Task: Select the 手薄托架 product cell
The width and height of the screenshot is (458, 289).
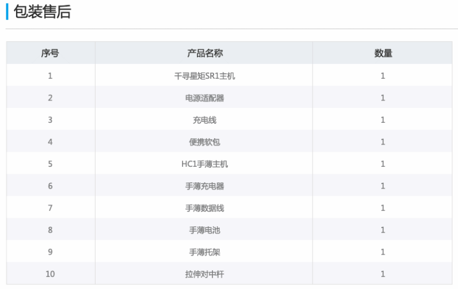Action: coord(204,252)
